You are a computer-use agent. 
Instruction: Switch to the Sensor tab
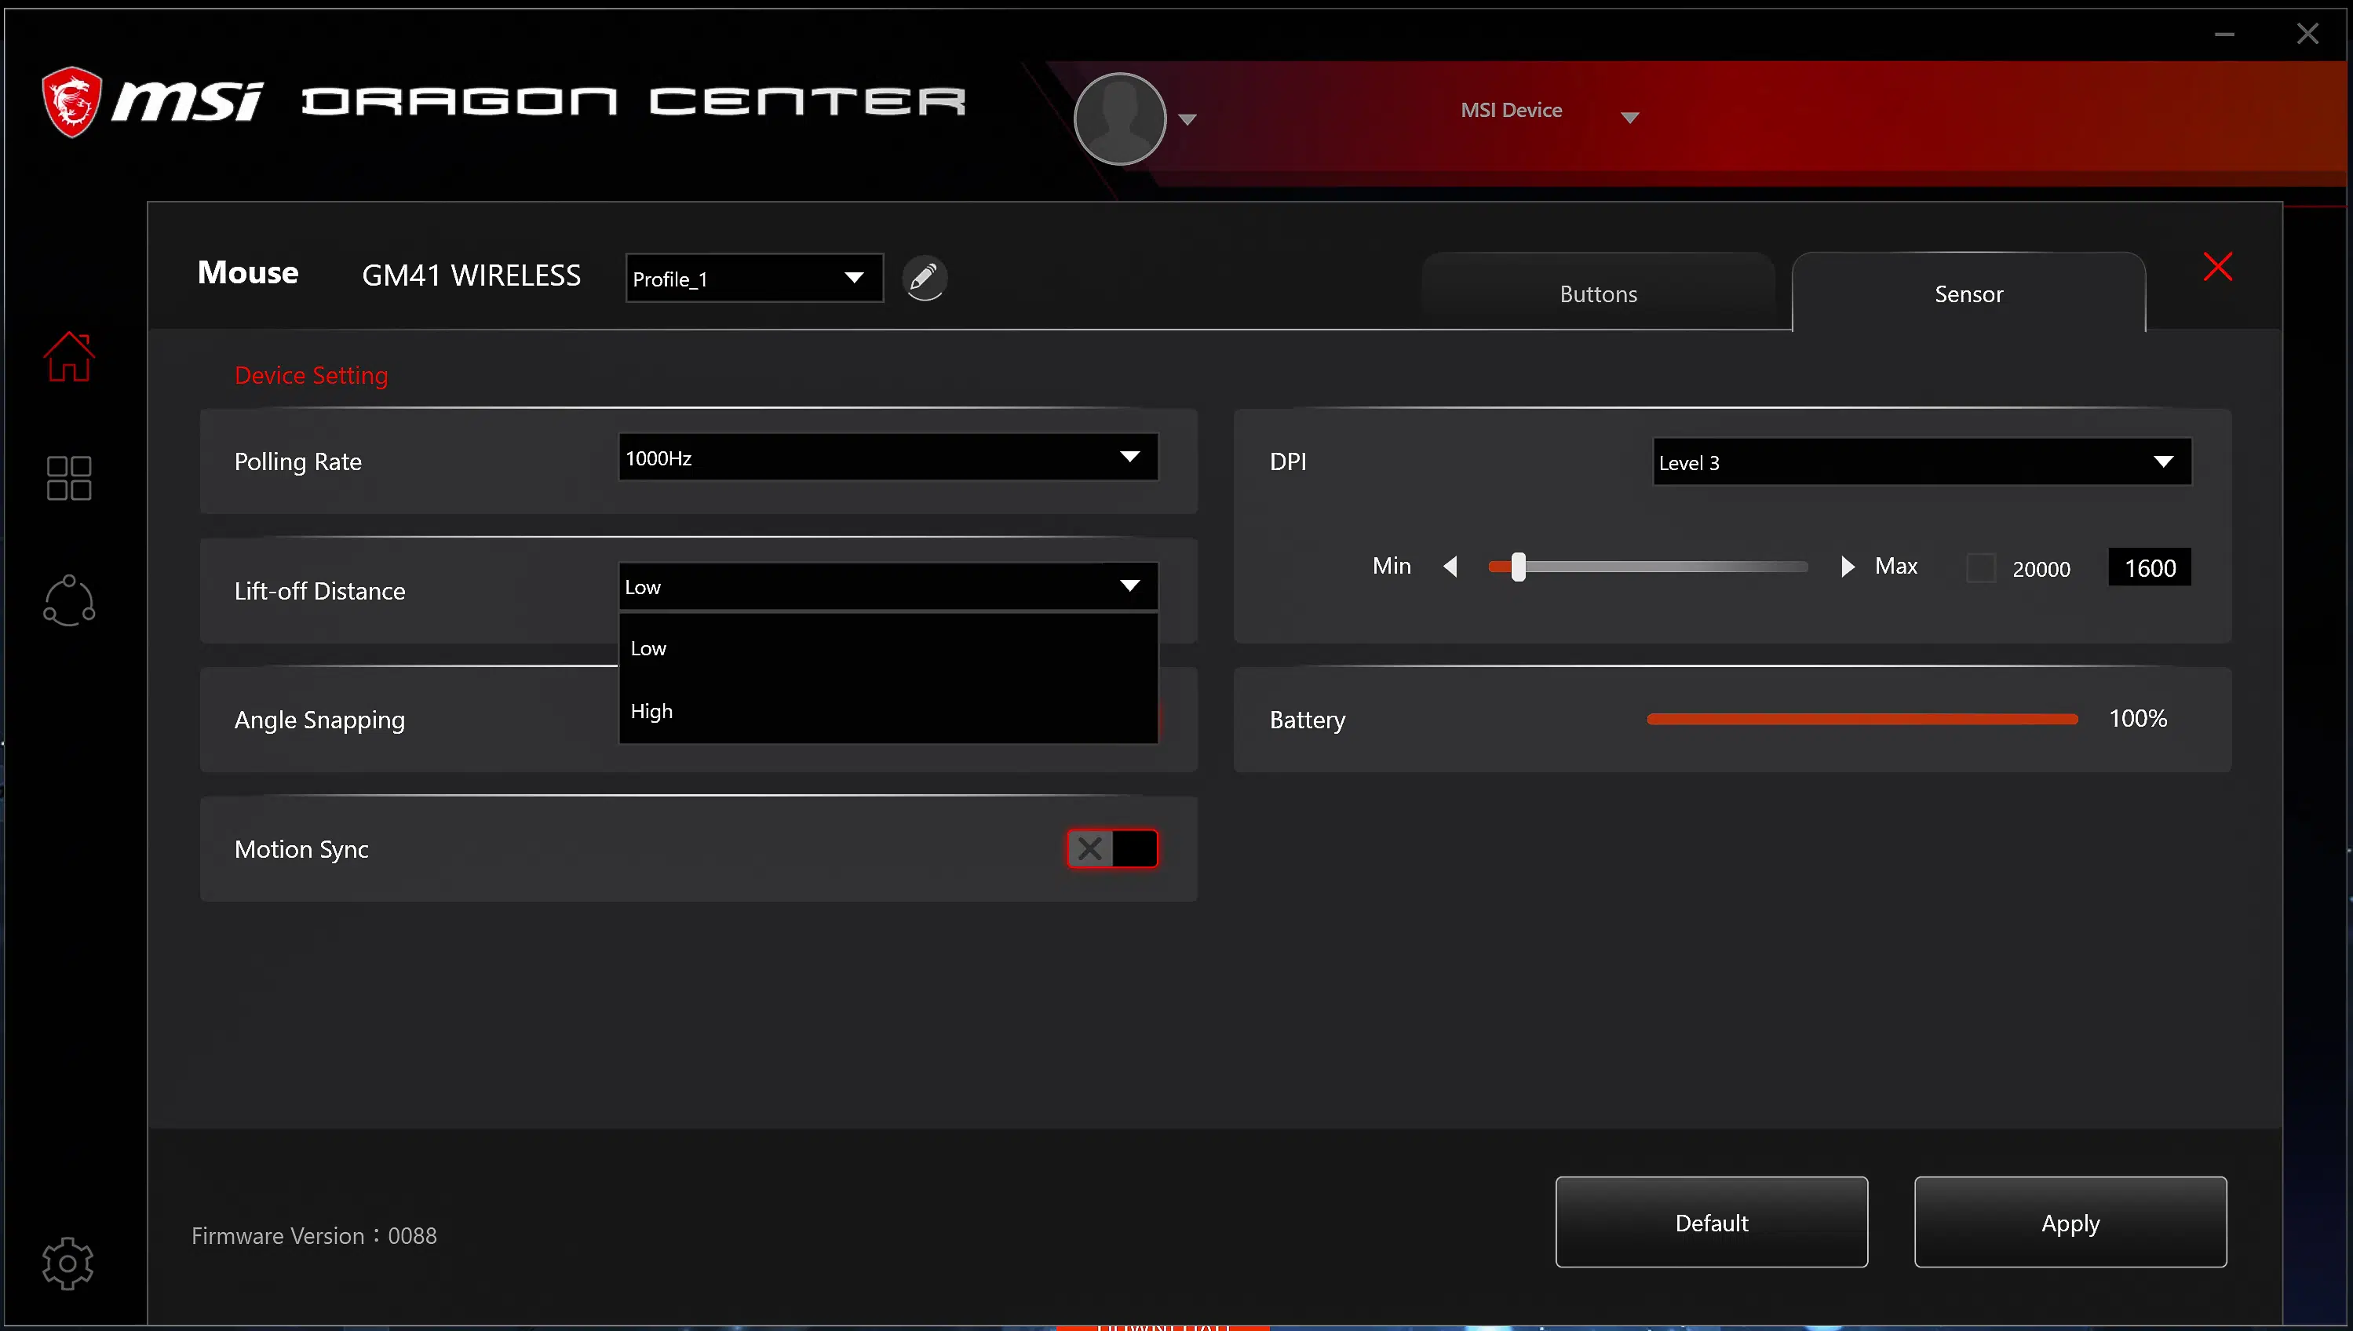pos(1968,294)
